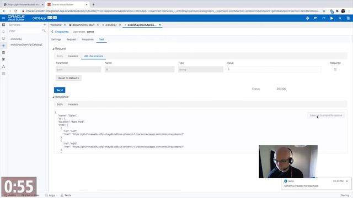This screenshot has width=353, height=198.
Task: Bookmark this page with star icon
Action: (324, 11)
